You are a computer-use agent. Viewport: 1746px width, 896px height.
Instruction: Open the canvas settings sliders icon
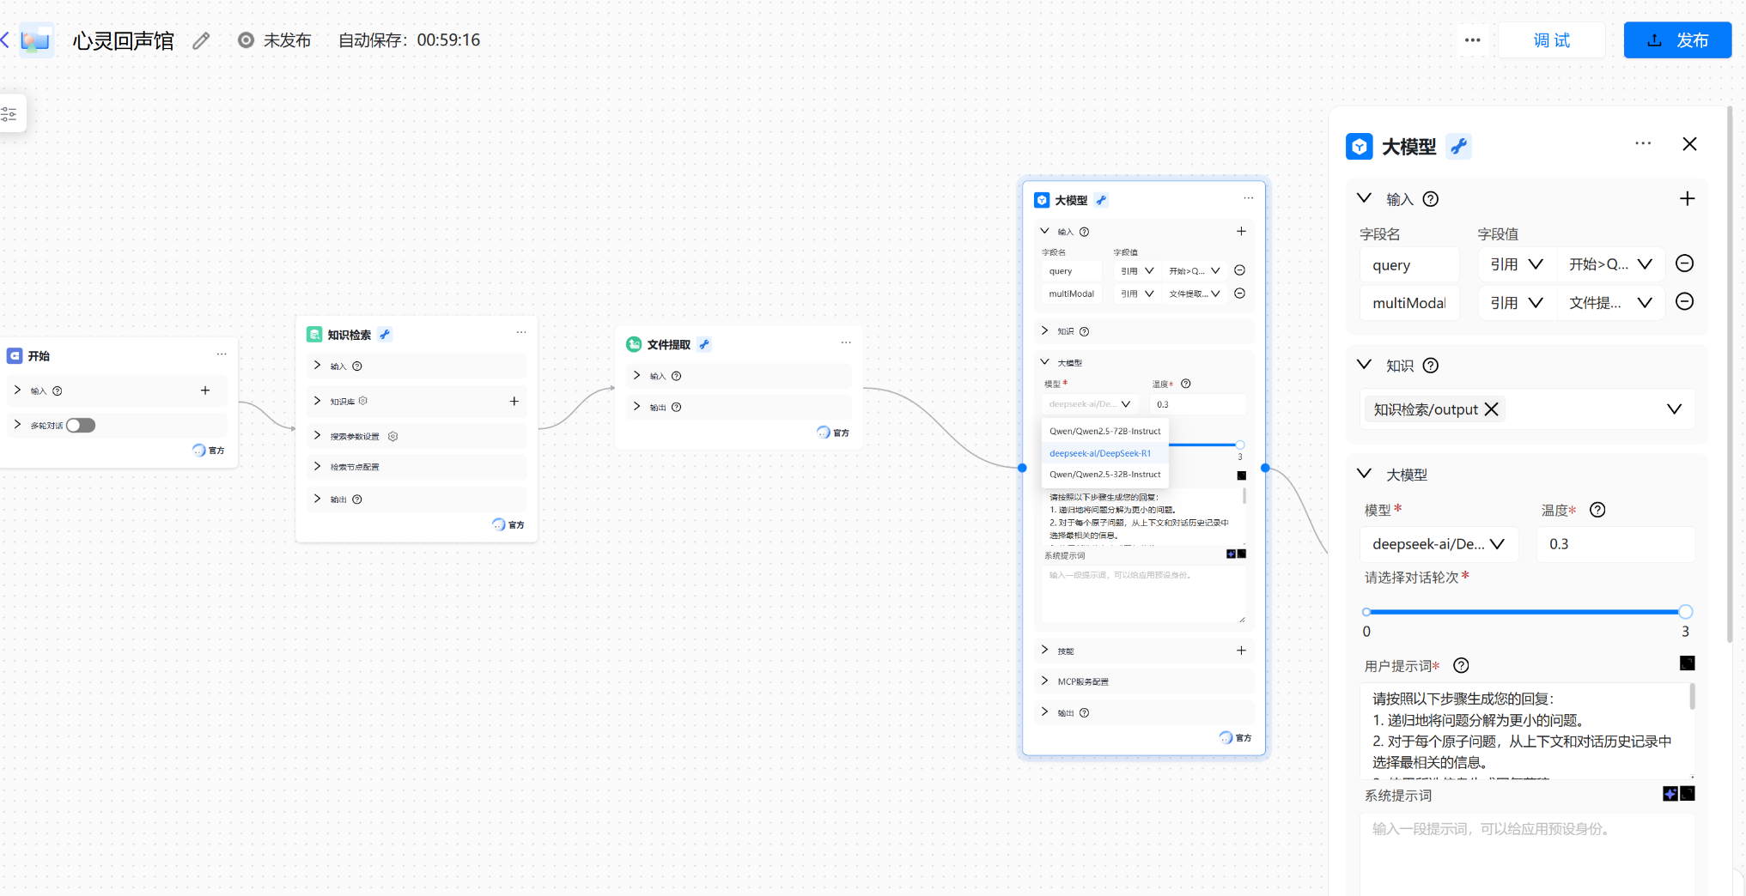tap(9, 113)
